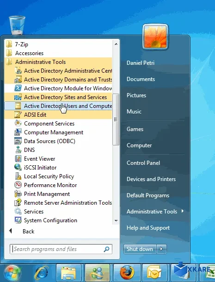Select the 'Computer Management' entry text
Image resolution: width=215 pixels, height=282 pixels.
pos(54,132)
